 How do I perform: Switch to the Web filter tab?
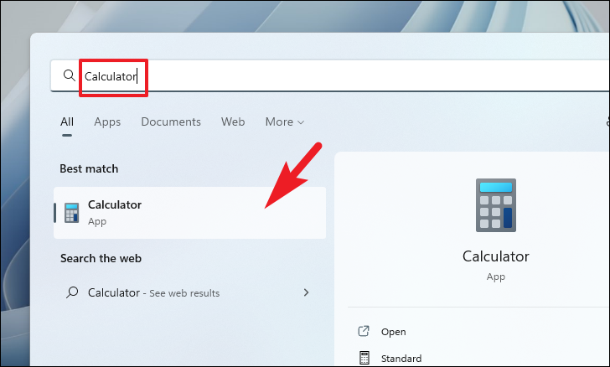tap(233, 121)
